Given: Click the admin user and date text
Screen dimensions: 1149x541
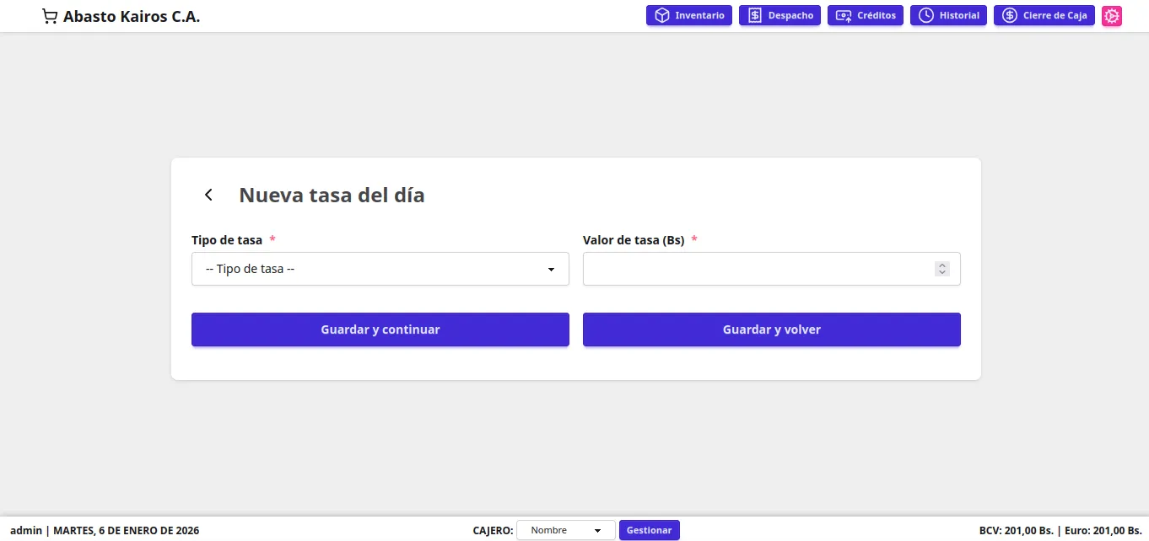Looking at the screenshot, I should [105, 531].
